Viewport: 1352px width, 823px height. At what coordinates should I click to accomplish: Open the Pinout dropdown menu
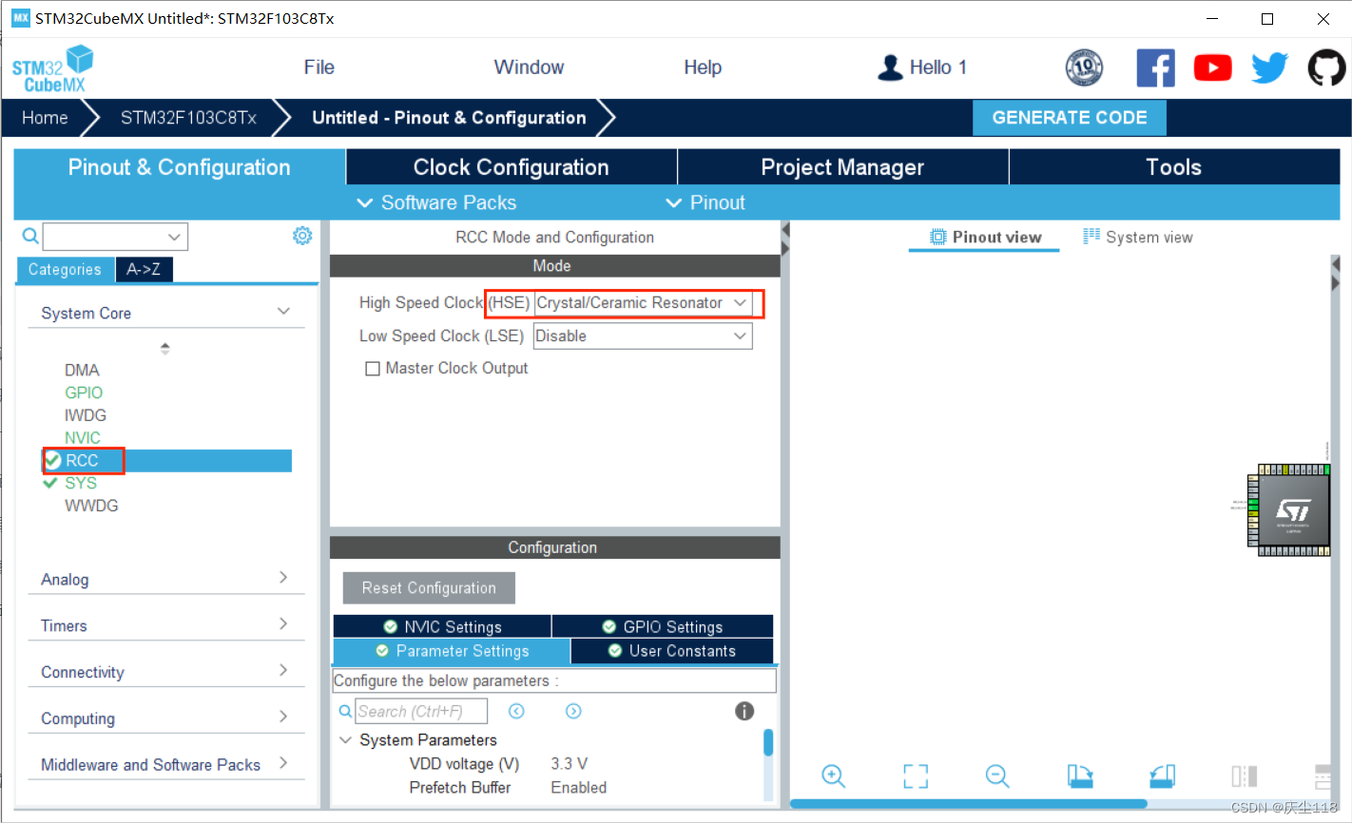(x=705, y=202)
